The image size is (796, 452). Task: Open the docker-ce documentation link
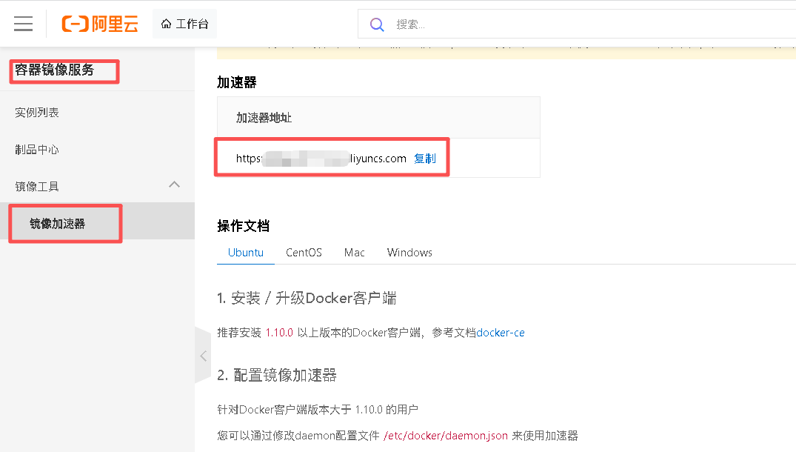pos(501,333)
